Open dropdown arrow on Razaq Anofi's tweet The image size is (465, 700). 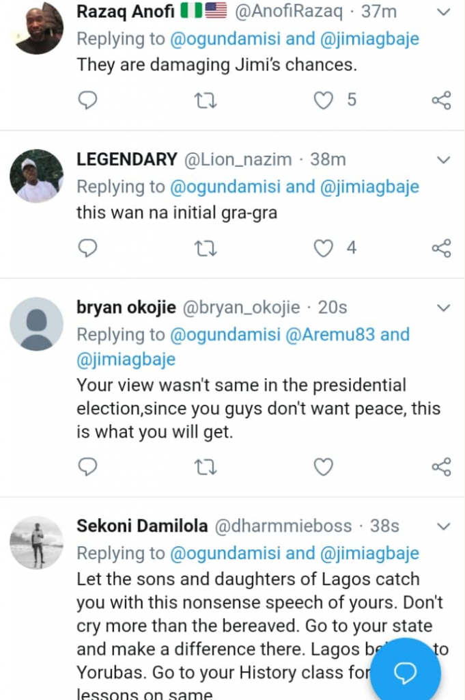(443, 12)
